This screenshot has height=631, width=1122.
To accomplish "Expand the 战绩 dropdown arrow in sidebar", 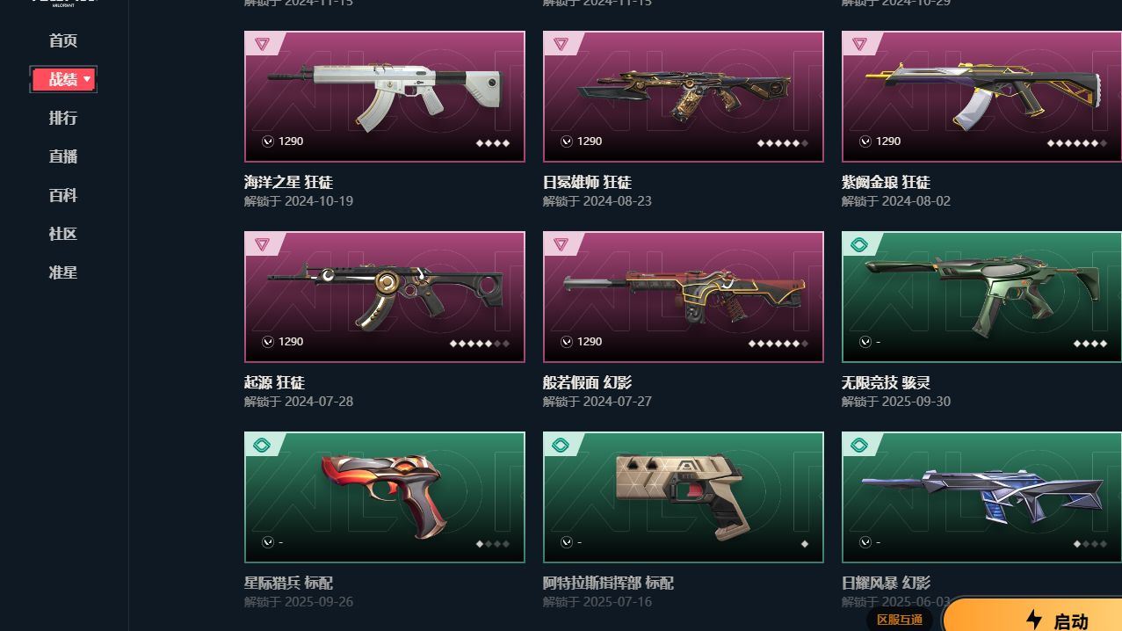I will (87, 80).
